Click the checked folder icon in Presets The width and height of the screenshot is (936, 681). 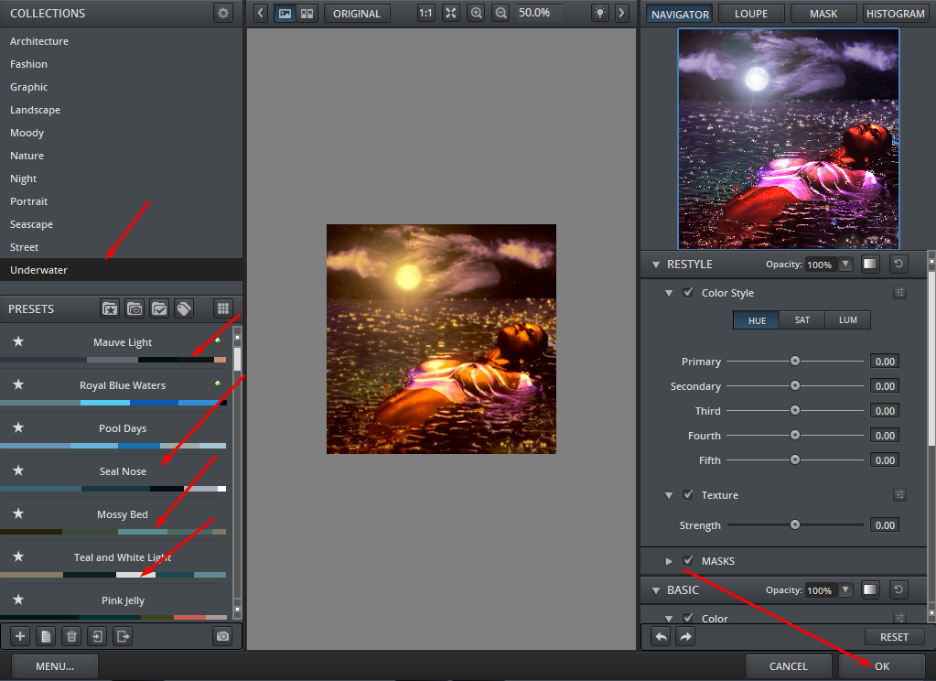[159, 308]
